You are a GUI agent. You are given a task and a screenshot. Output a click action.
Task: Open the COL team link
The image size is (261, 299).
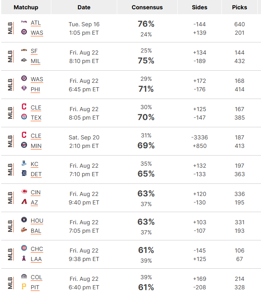tap(36, 277)
